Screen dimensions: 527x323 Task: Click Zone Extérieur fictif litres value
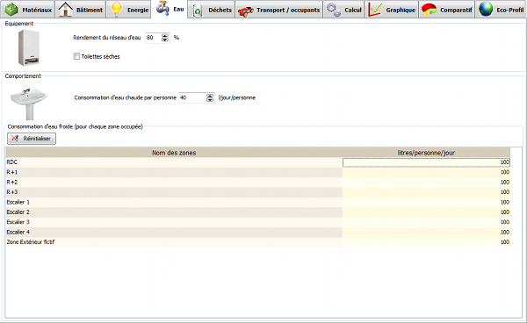click(x=426, y=242)
